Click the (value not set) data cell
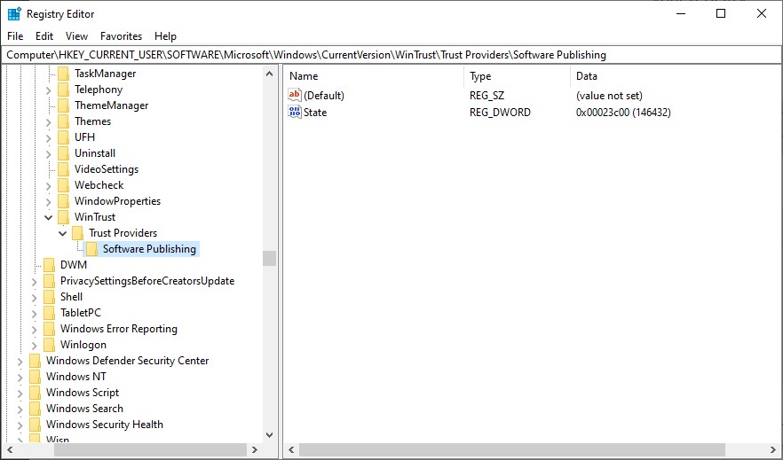Image resolution: width=783 pixels, height=460 pixels. click(x=609, y=95)
